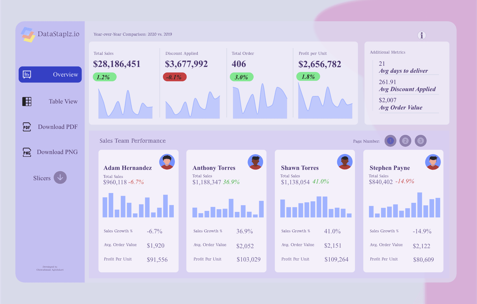Click Anthony Torres bar chart
This screenshot has width=477, height=304.
[228, 208]
